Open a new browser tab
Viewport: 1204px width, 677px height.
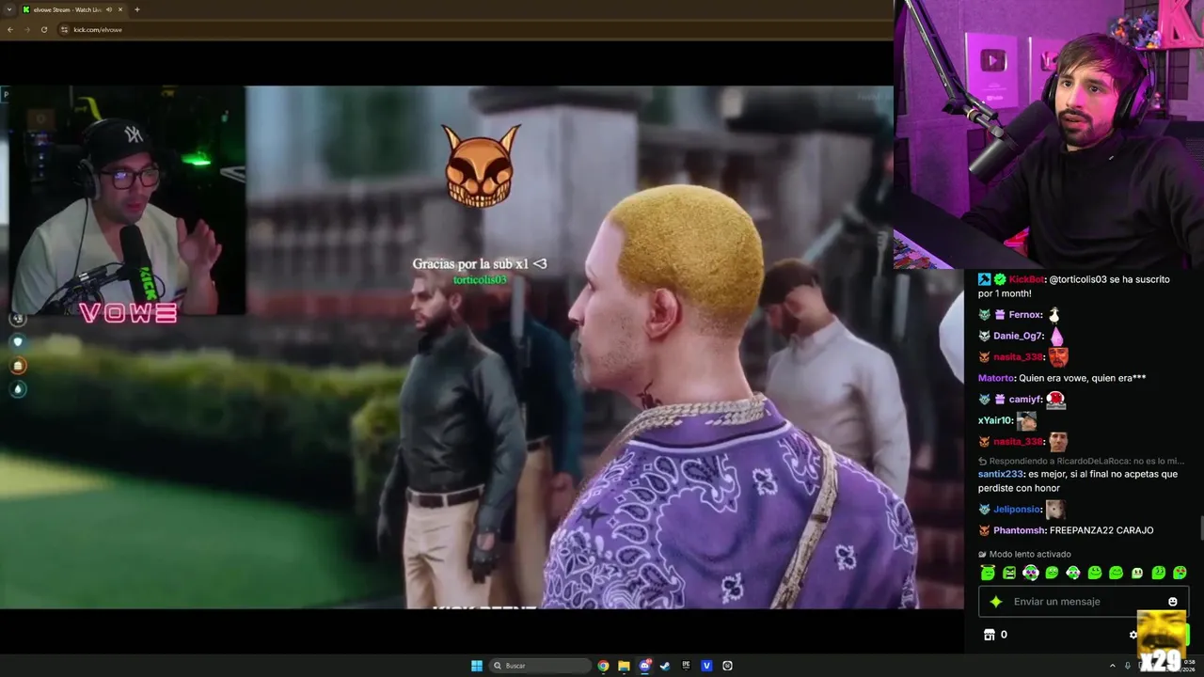[137, 9]
